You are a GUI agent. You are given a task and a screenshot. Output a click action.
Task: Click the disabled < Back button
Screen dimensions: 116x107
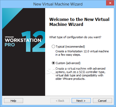click(60, 101)
